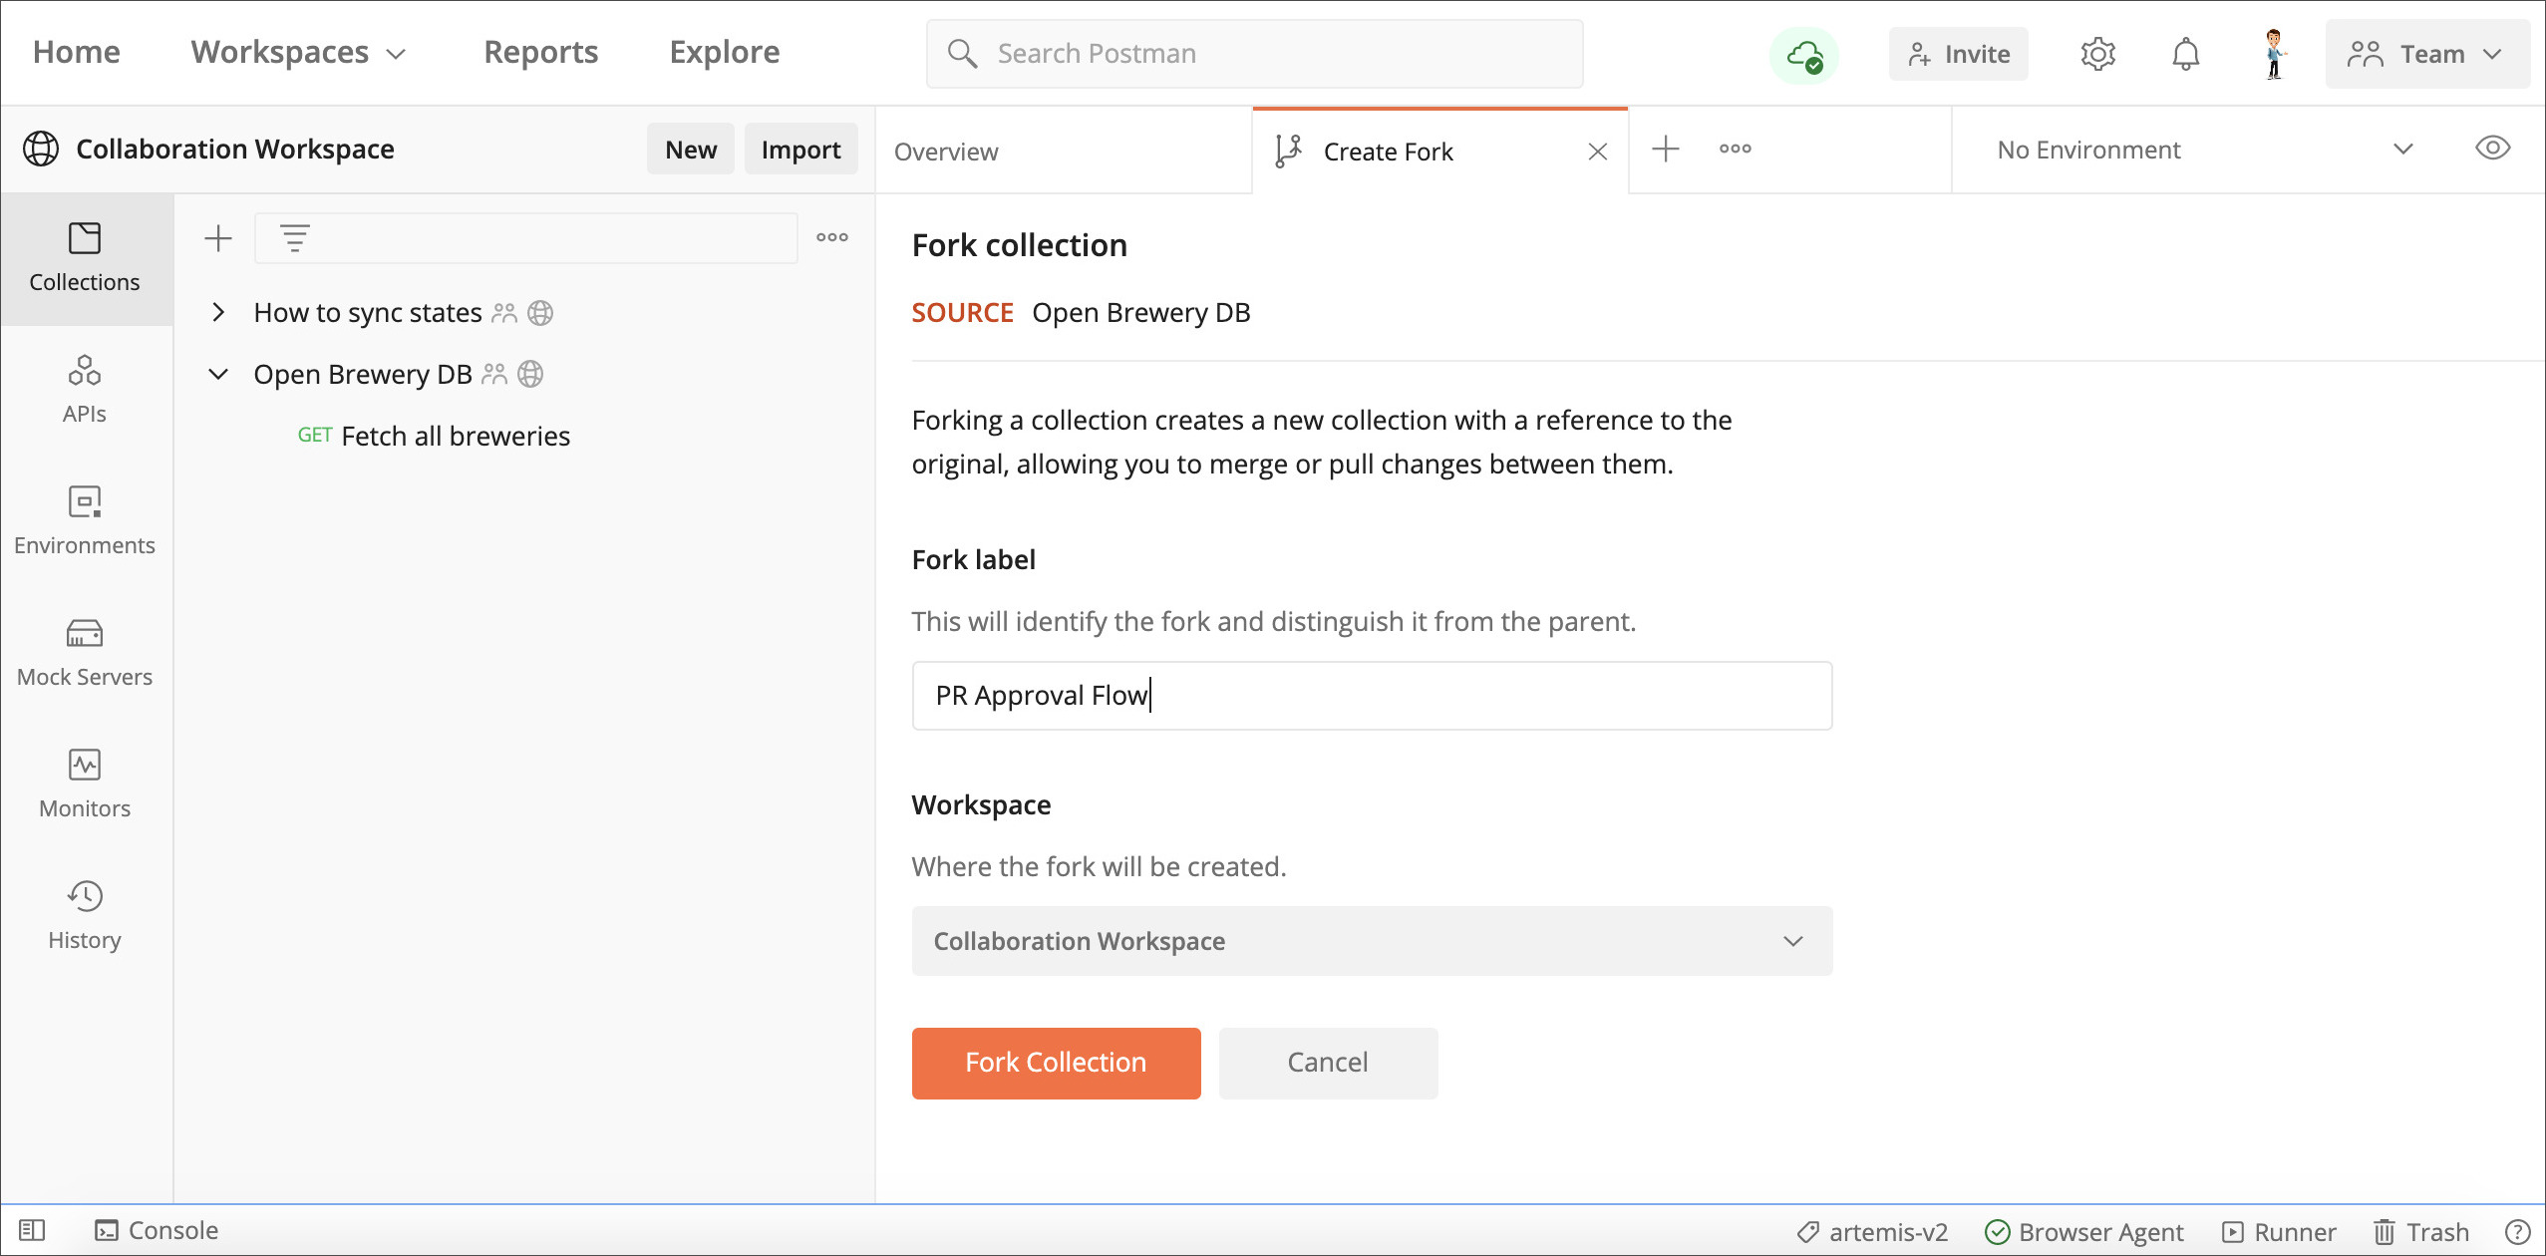Click Browser Agent status indicator
This screenshot has width=2546, height=1256.
coord(2083,1232)
